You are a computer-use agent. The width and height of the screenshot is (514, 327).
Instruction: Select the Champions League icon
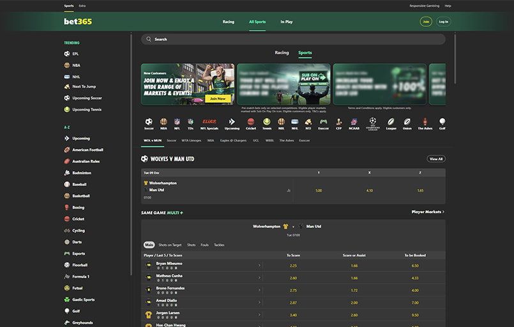pyautogui.click(x=373, y=124)
